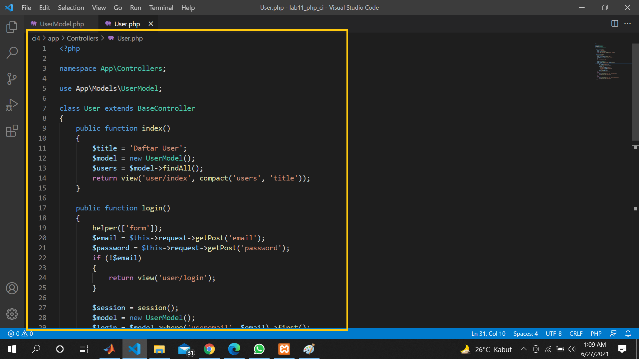Screen dimensions: 639x359
Task: Open the Search view in activity bar
Action: pyautogui.click(x=12, y=53)
